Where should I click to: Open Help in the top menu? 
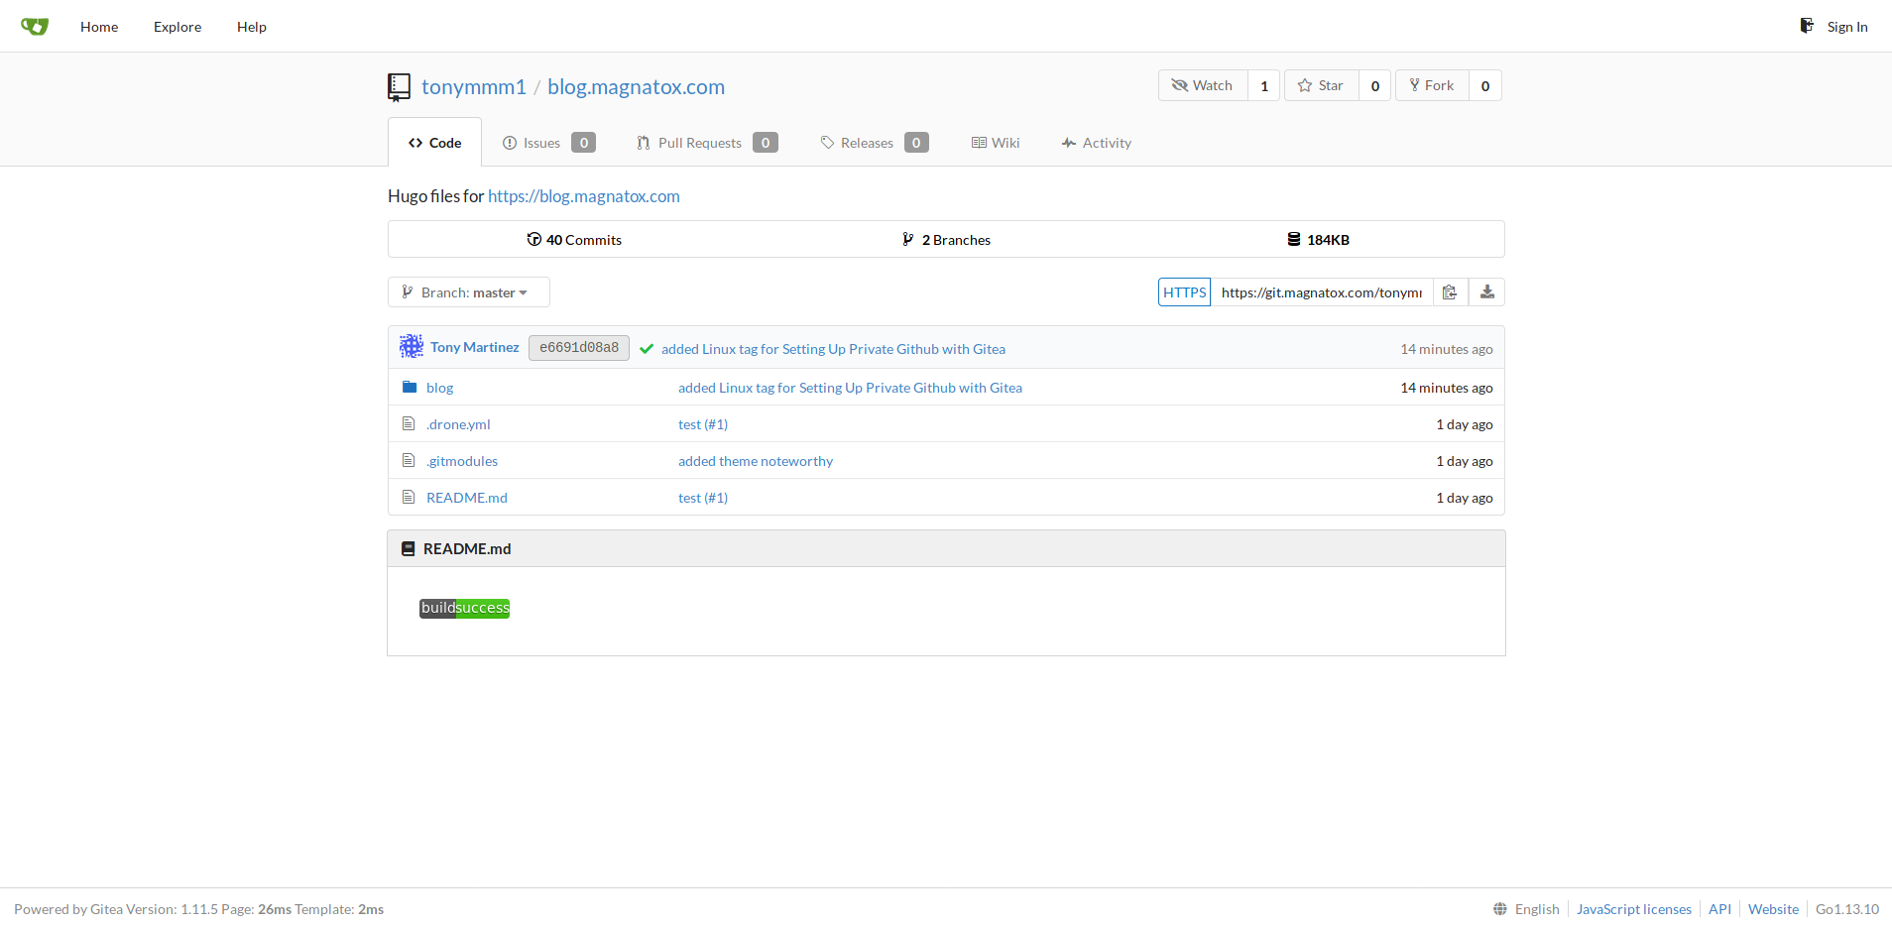point(252,27)
